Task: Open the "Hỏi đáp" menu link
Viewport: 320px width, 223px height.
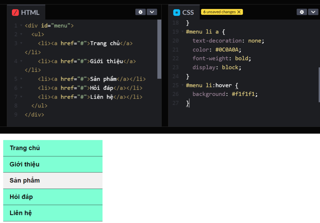Action: pos(22,196)
